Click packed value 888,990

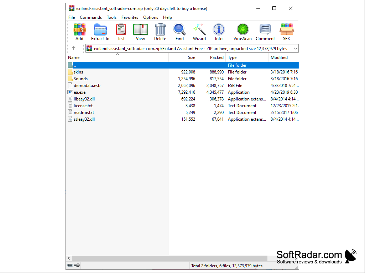217,72
